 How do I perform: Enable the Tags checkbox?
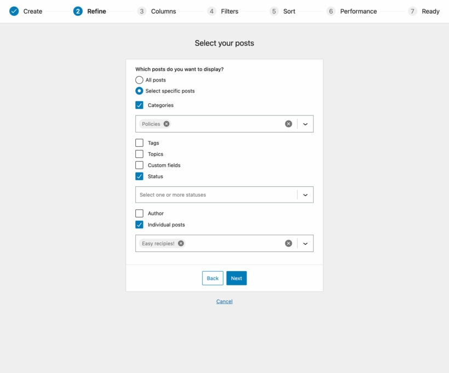coord(139,143)
